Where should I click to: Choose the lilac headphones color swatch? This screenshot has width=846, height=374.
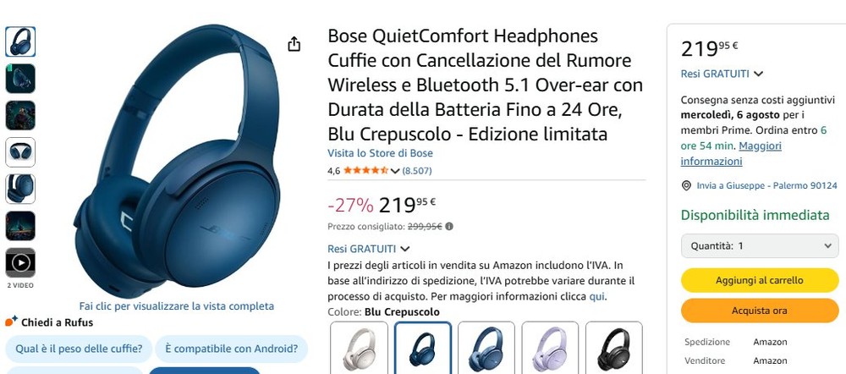(x=551, y=348)
